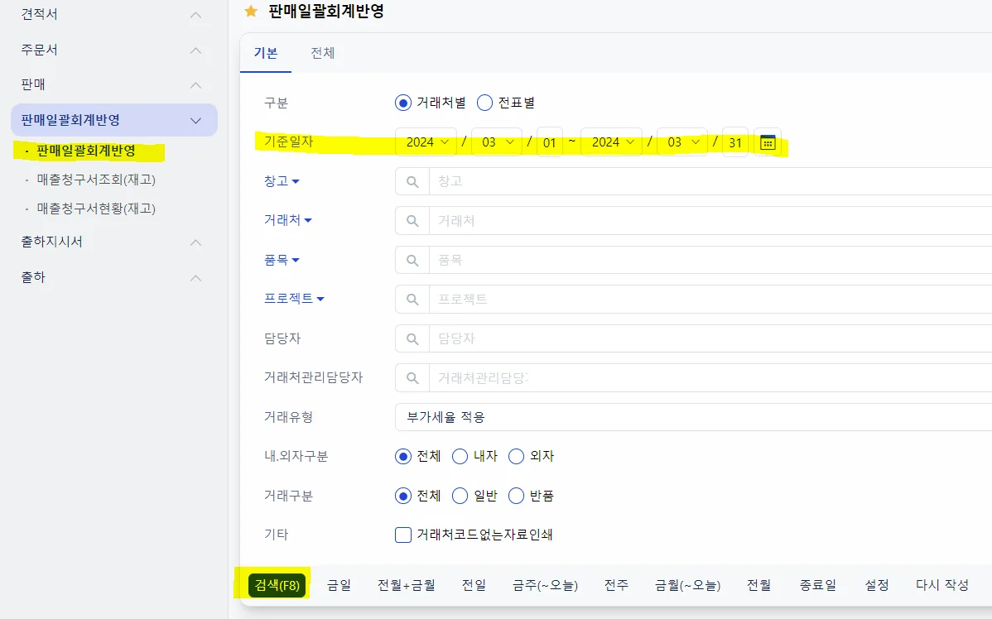Select the 전표별 radio button

484,103
